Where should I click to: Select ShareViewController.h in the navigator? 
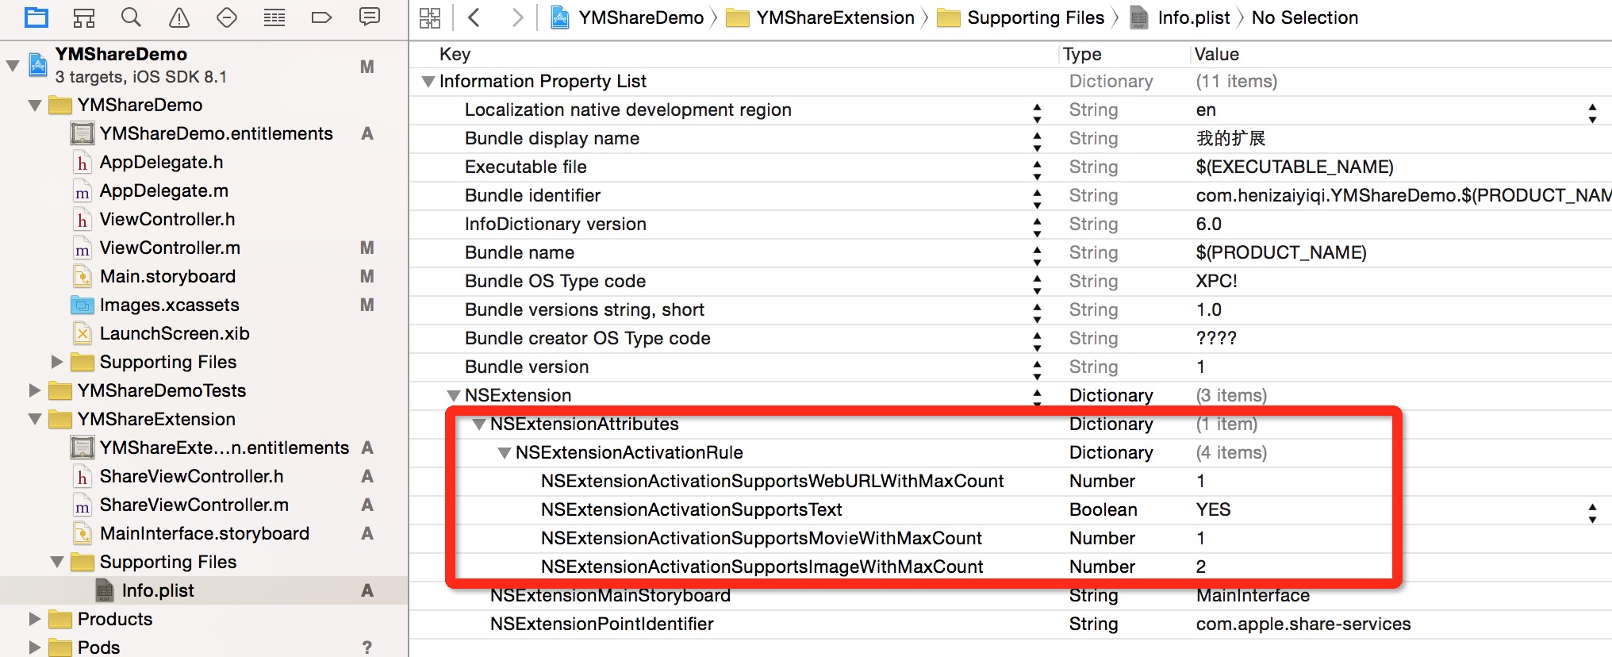(x=191, y=477)
